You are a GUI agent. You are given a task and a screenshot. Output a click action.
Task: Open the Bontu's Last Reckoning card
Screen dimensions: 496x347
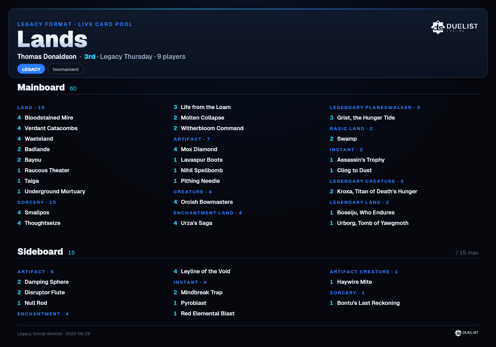click(x=365, y=303)
